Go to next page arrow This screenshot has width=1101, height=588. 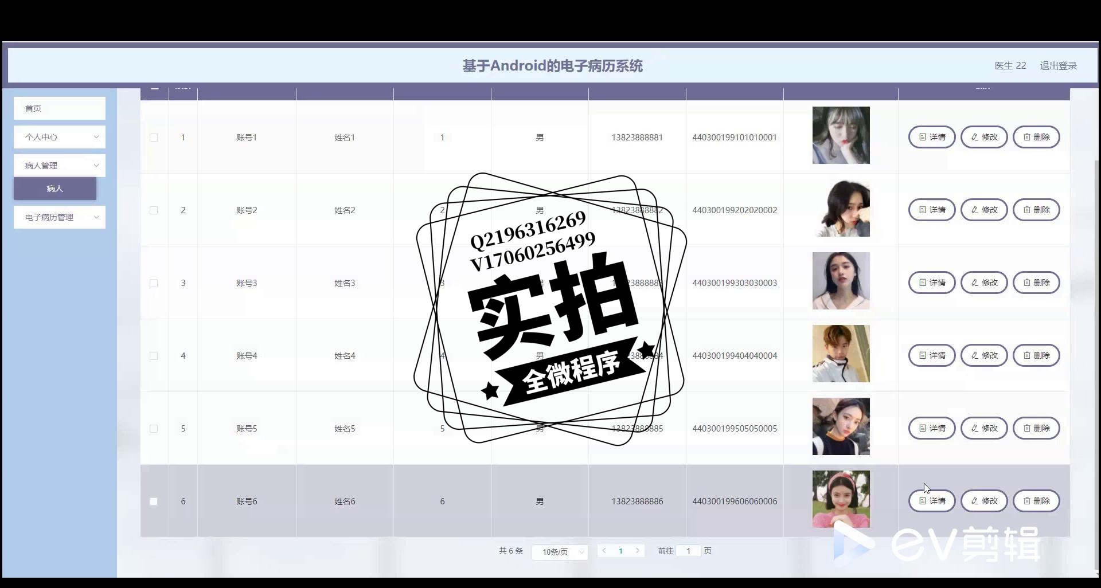point(637,551)
